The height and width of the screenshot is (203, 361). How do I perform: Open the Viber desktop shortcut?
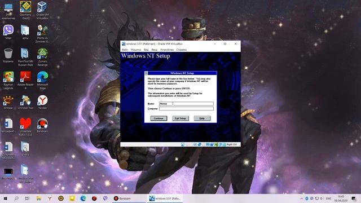[8, 32]
